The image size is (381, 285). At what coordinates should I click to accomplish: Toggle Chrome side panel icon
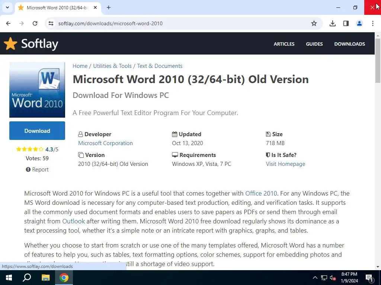(346, 23)
